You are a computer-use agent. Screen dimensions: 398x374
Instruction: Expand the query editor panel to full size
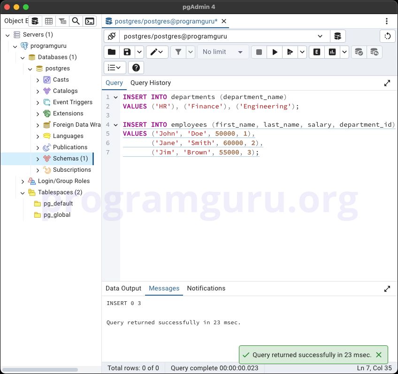pos(387,83)
